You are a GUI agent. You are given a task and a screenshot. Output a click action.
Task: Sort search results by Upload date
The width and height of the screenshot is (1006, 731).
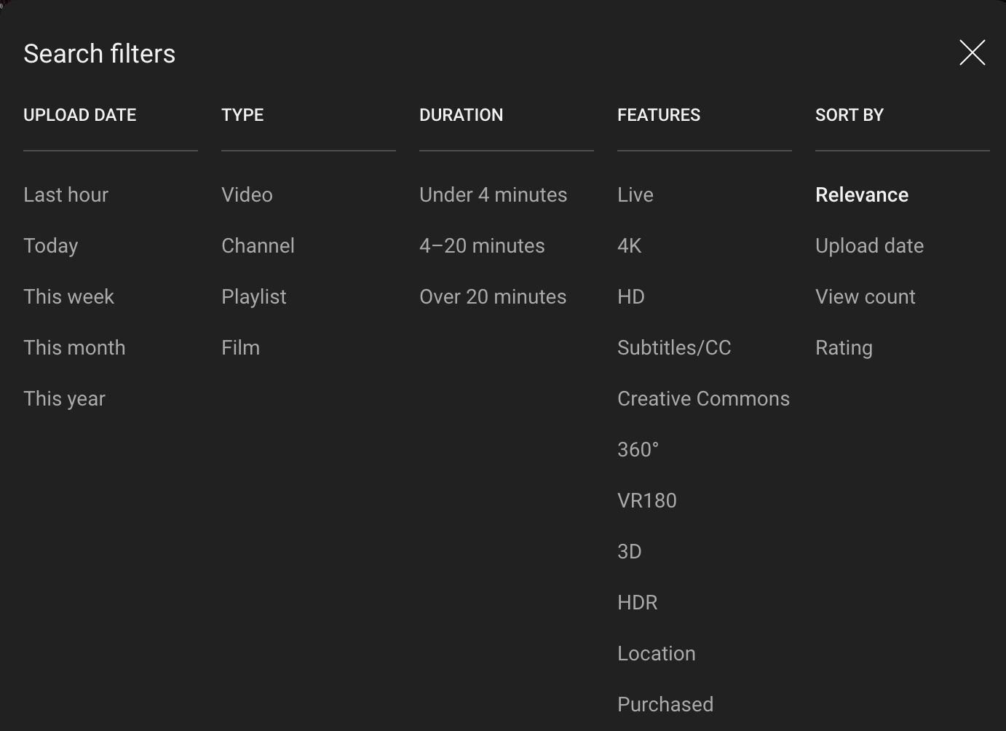click(869, 245)
